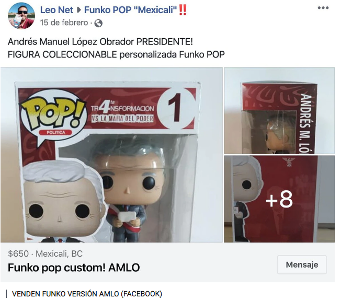Click the VENDEN FUNKO VERSIÓN AMLO caption
341x299 pixels.
(x=87, y=294)
